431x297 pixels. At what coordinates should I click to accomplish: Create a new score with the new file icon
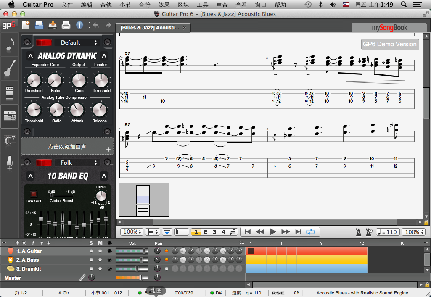click(x=26, y=25)
